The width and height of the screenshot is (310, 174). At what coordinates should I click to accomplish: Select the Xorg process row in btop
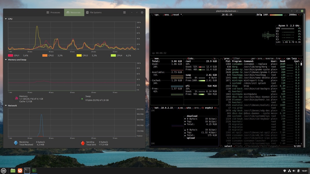[261, 67]
